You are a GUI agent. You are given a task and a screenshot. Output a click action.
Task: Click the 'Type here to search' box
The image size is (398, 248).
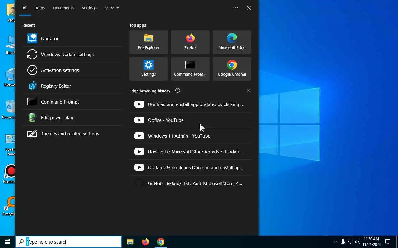[x=68, y=242]
